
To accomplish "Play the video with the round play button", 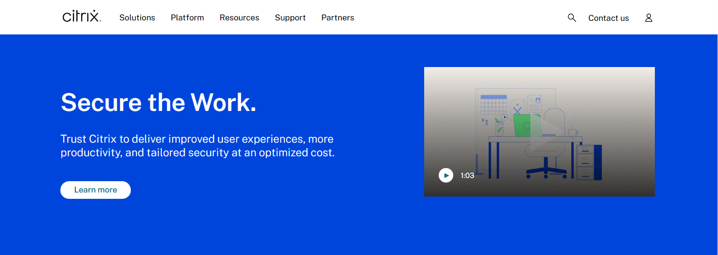I will point(446,175).
